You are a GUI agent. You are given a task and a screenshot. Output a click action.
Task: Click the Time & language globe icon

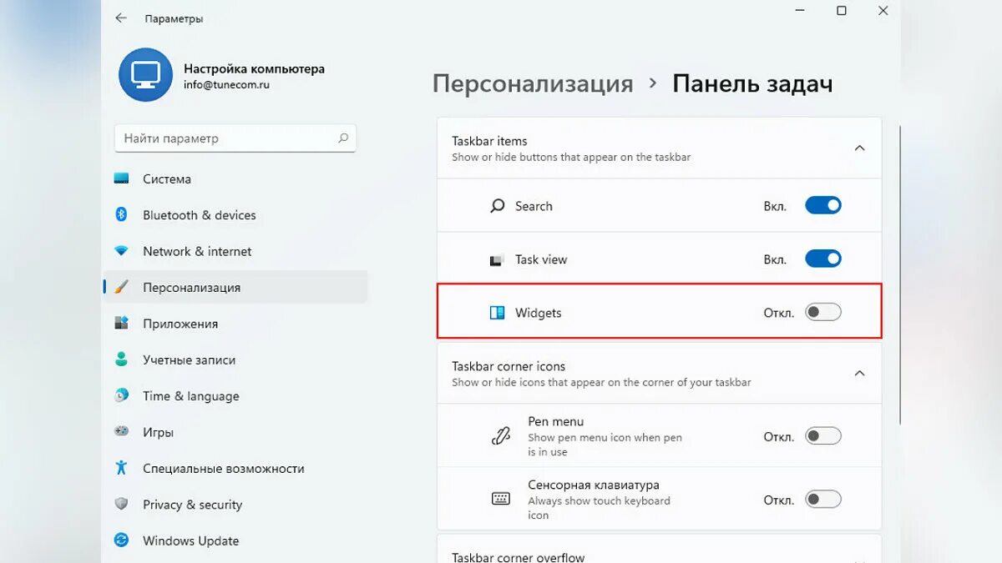click(x=121, y=395)
